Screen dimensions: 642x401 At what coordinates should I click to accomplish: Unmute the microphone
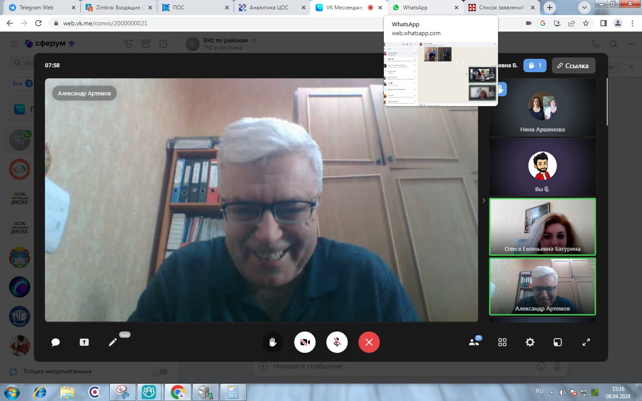337,342
